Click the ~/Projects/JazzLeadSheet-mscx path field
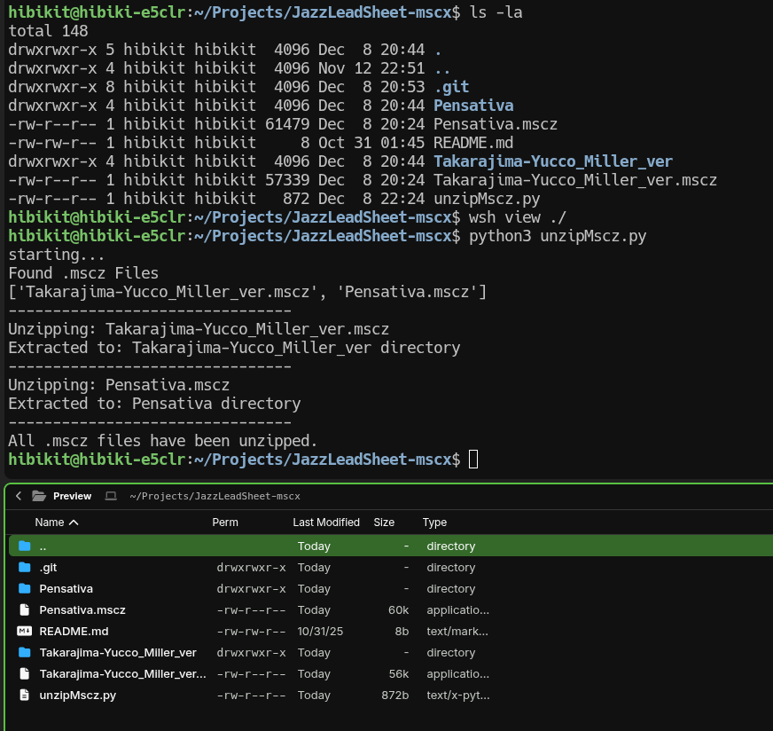The image size is (773, 731). coord(215,496)
